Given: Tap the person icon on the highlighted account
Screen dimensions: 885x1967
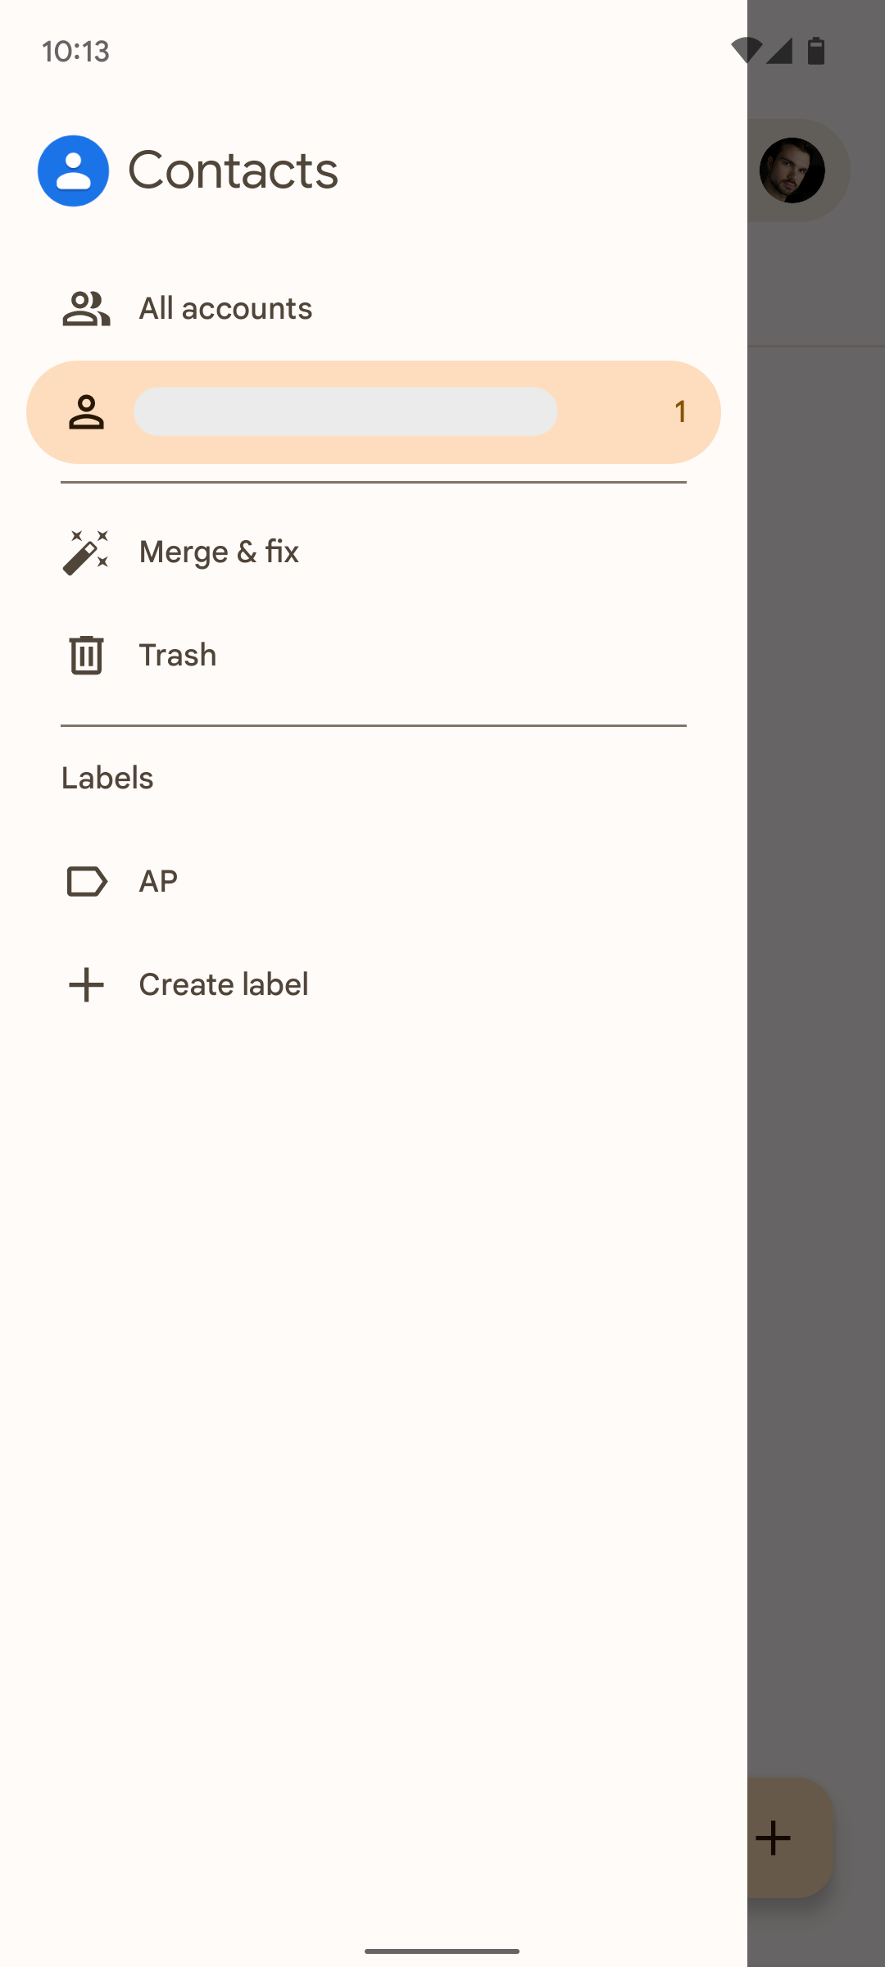Looking at the screenshot, I should coord(85,411).
